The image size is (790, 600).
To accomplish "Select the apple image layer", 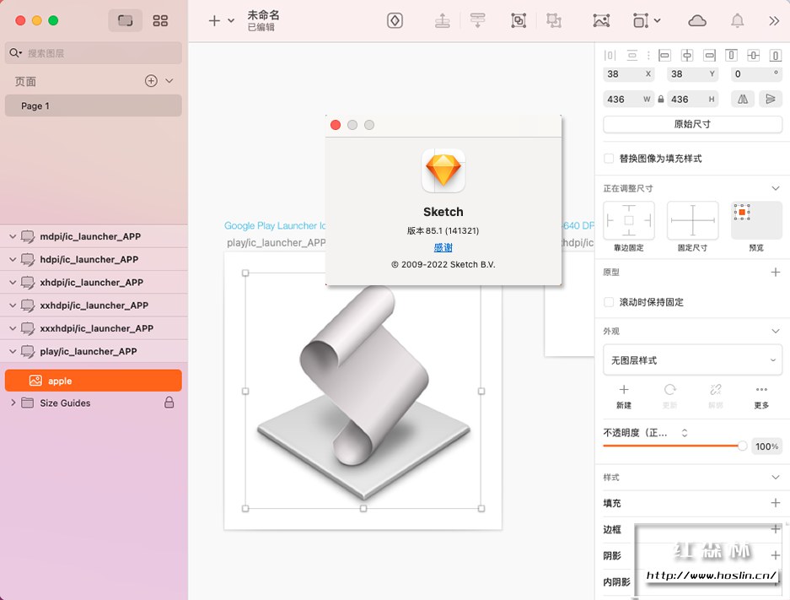I will [94, 381].
